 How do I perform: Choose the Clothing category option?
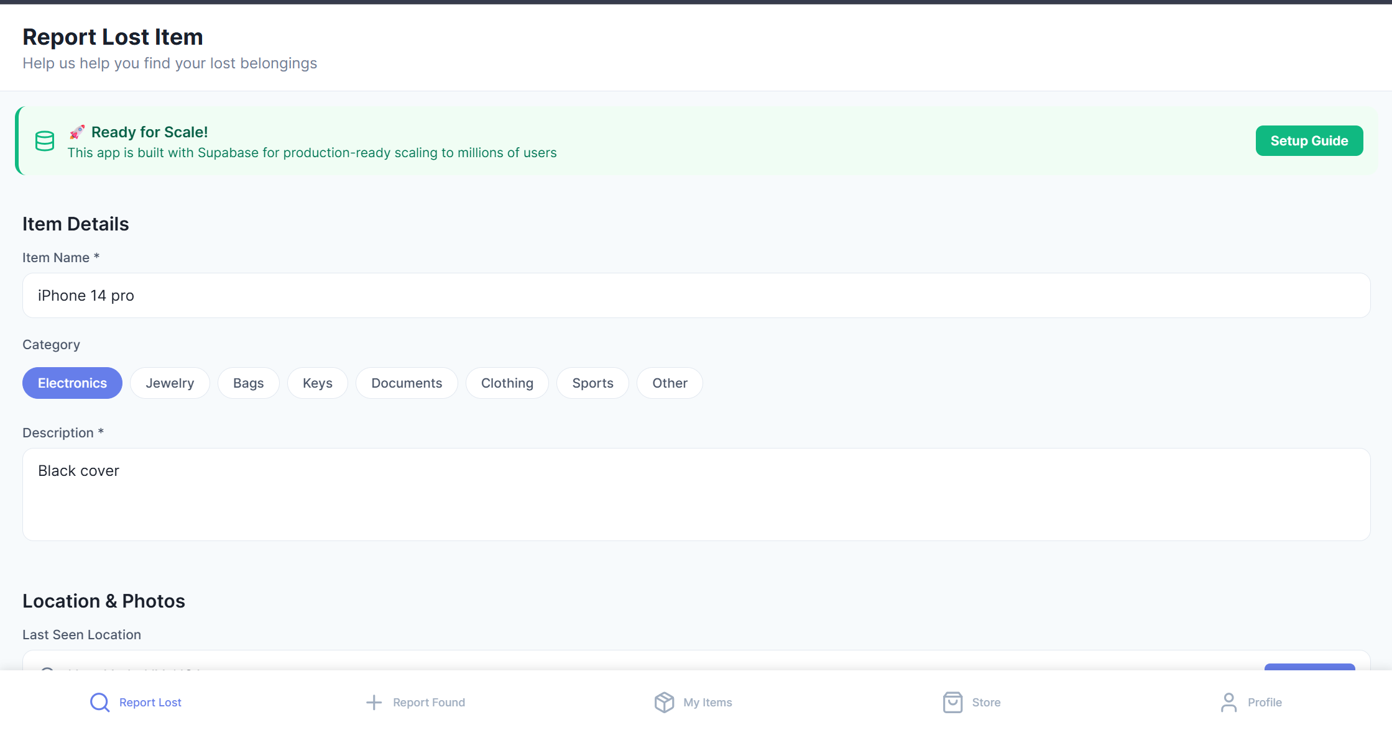507,383
